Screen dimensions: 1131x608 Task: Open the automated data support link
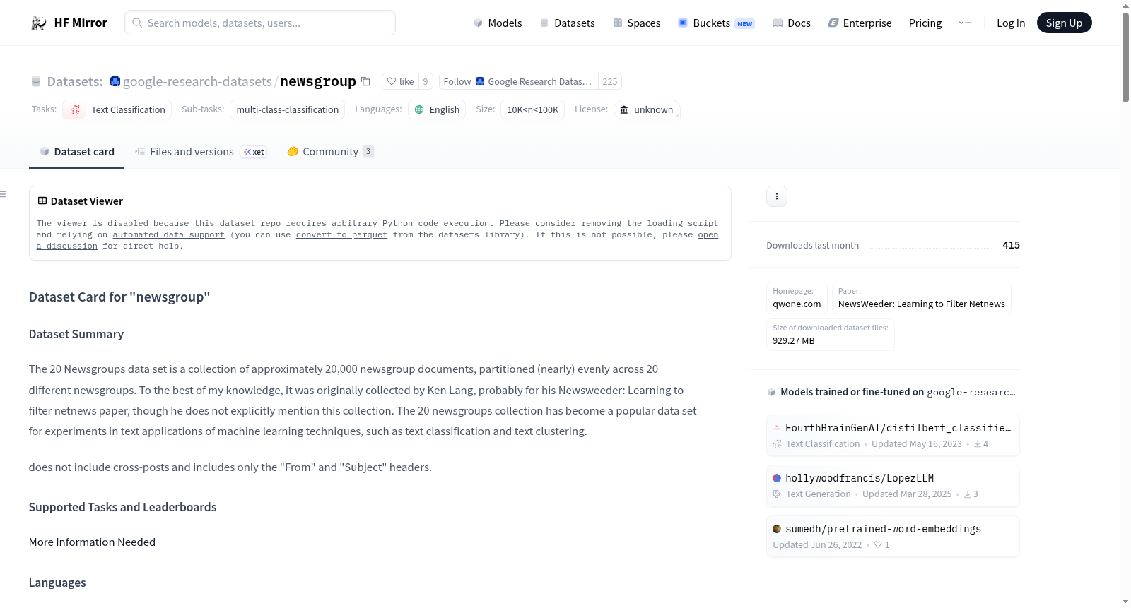pyautogui.click(x=169, y=234)
